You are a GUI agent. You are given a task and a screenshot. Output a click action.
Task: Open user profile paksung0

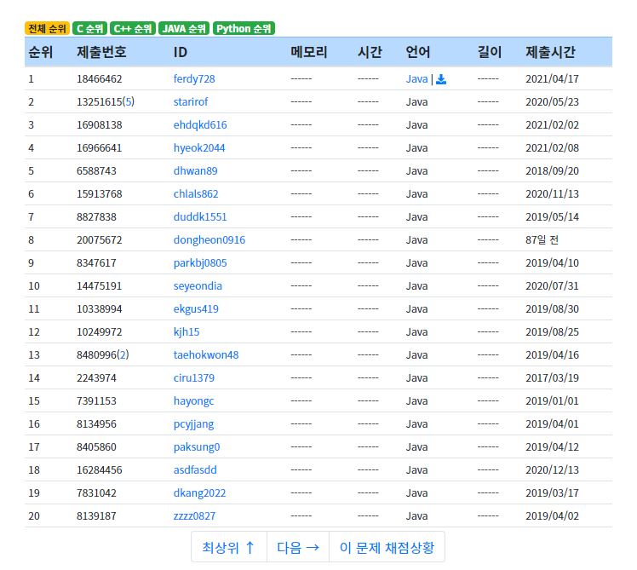click(x=197, y=446)
